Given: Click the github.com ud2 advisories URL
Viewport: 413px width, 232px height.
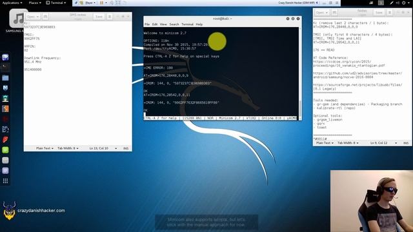Looking at the screenshot, I should click(358, 75).
